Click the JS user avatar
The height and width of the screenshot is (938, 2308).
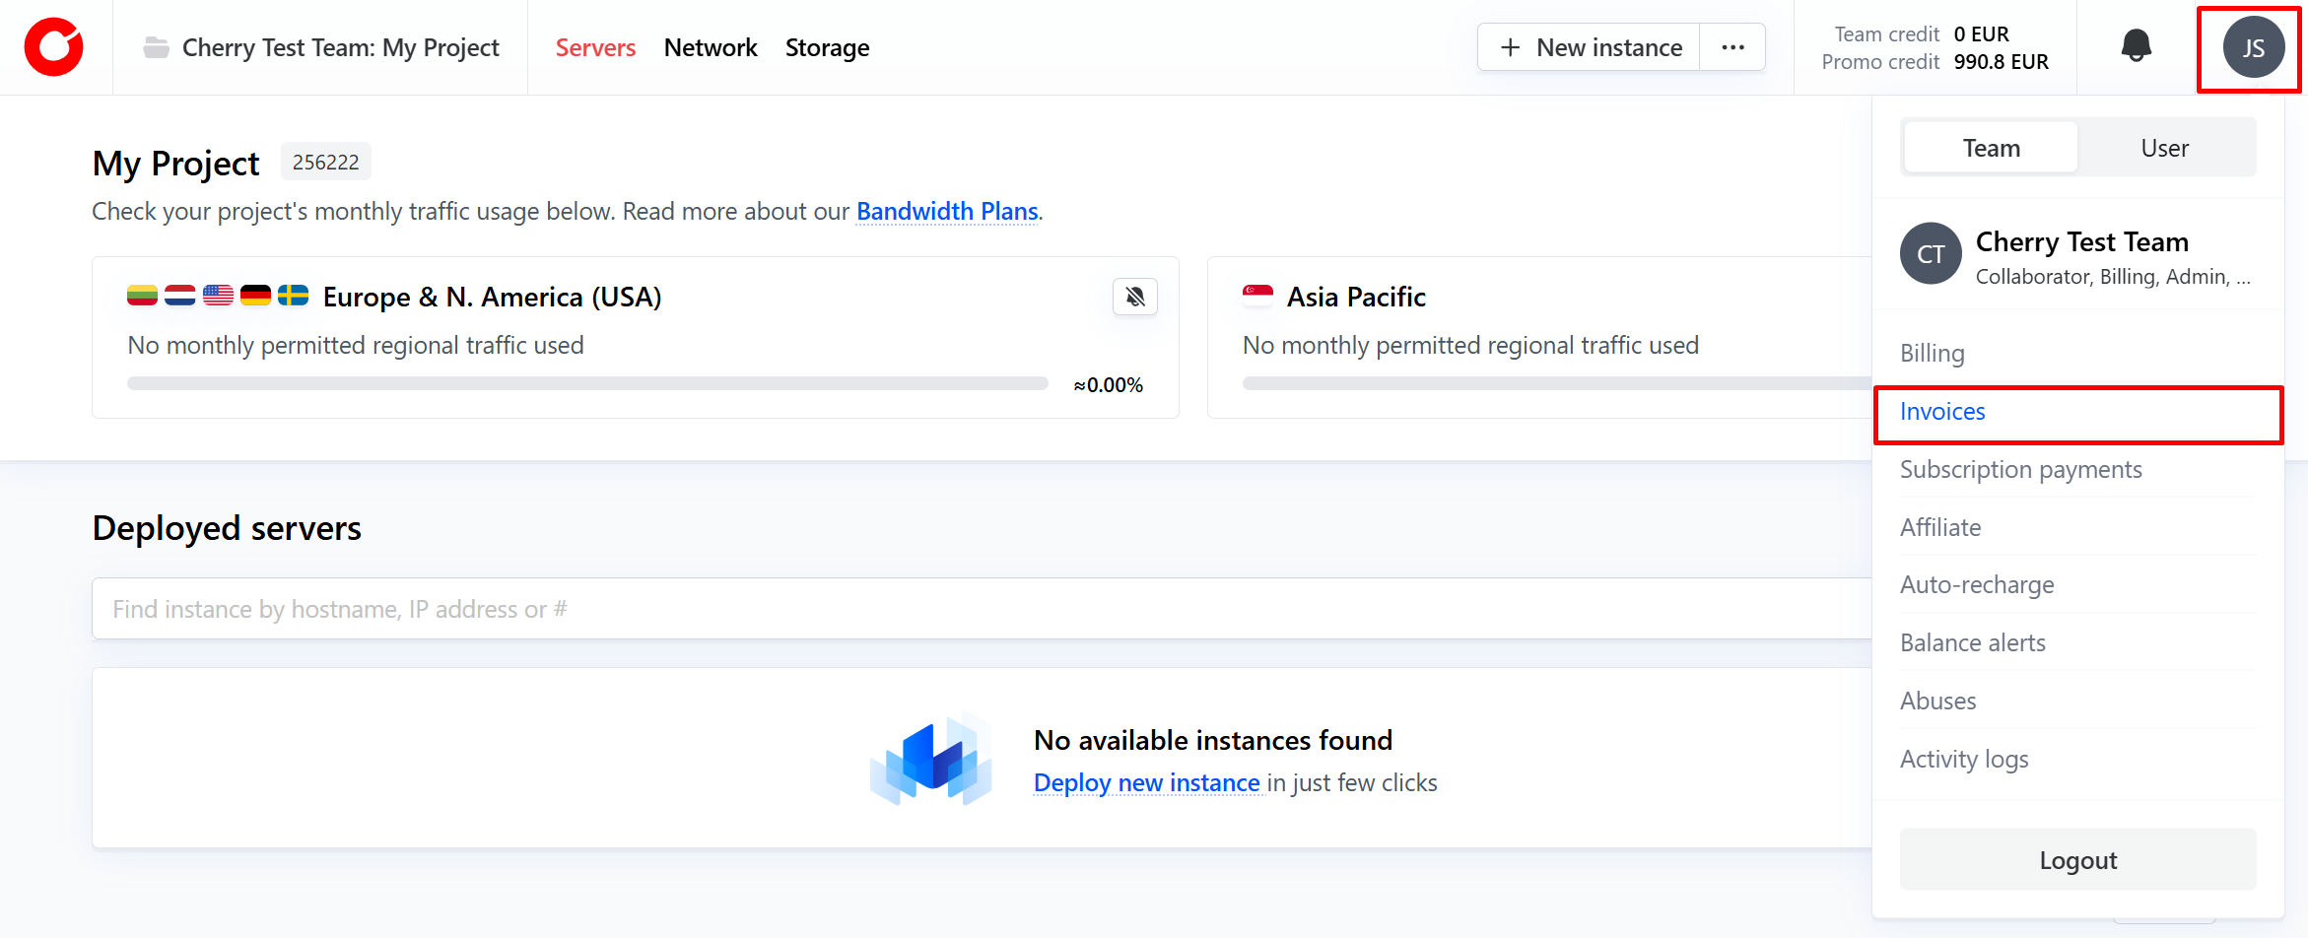pos(2253,47)
